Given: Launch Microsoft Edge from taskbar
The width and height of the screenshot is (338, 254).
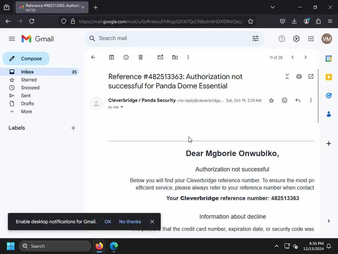Looking at the screenshot, I should 114,246.
